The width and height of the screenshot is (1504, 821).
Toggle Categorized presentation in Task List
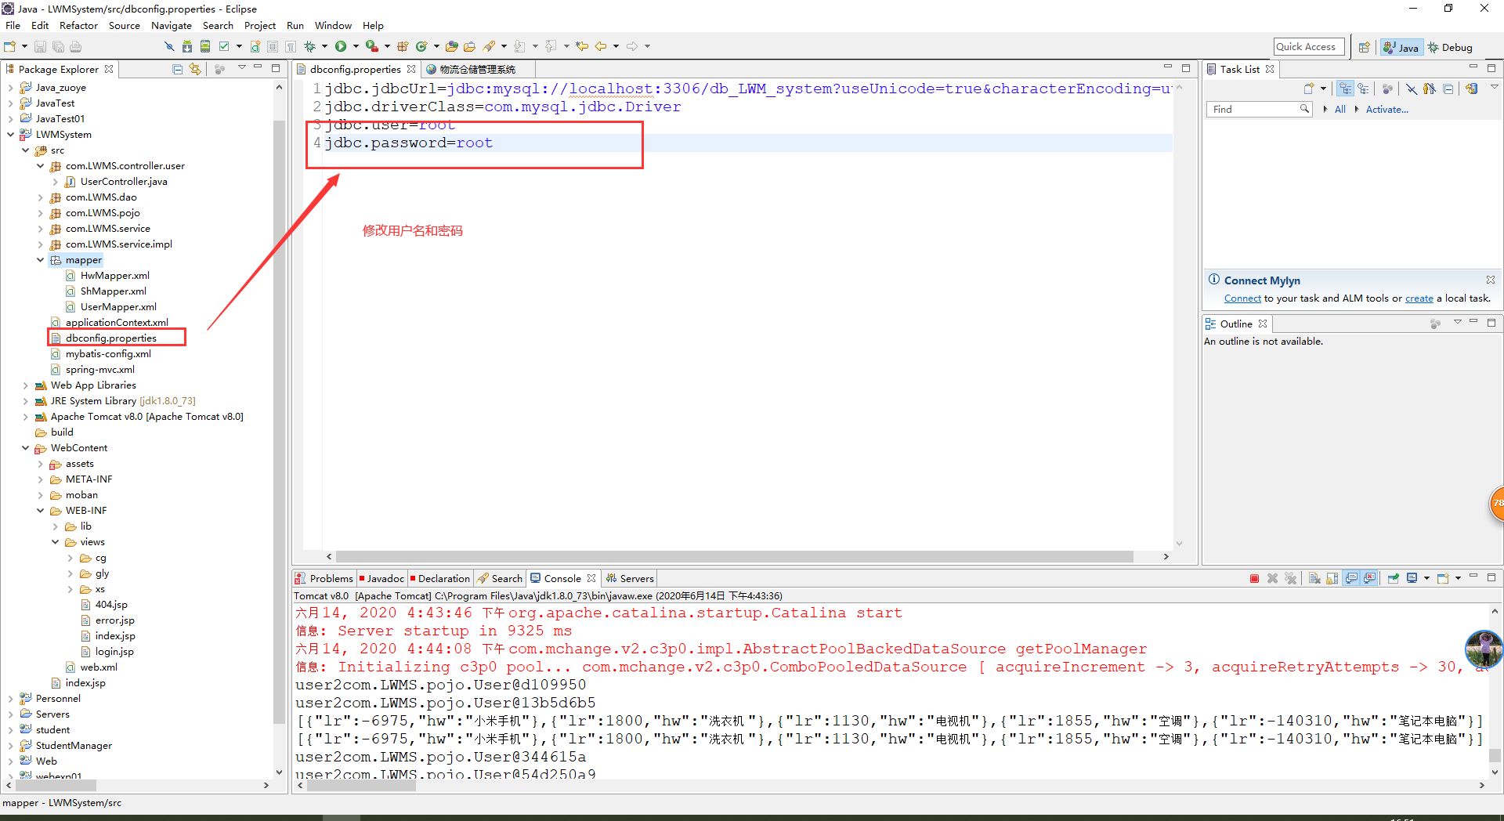(x=1345, y=89)
